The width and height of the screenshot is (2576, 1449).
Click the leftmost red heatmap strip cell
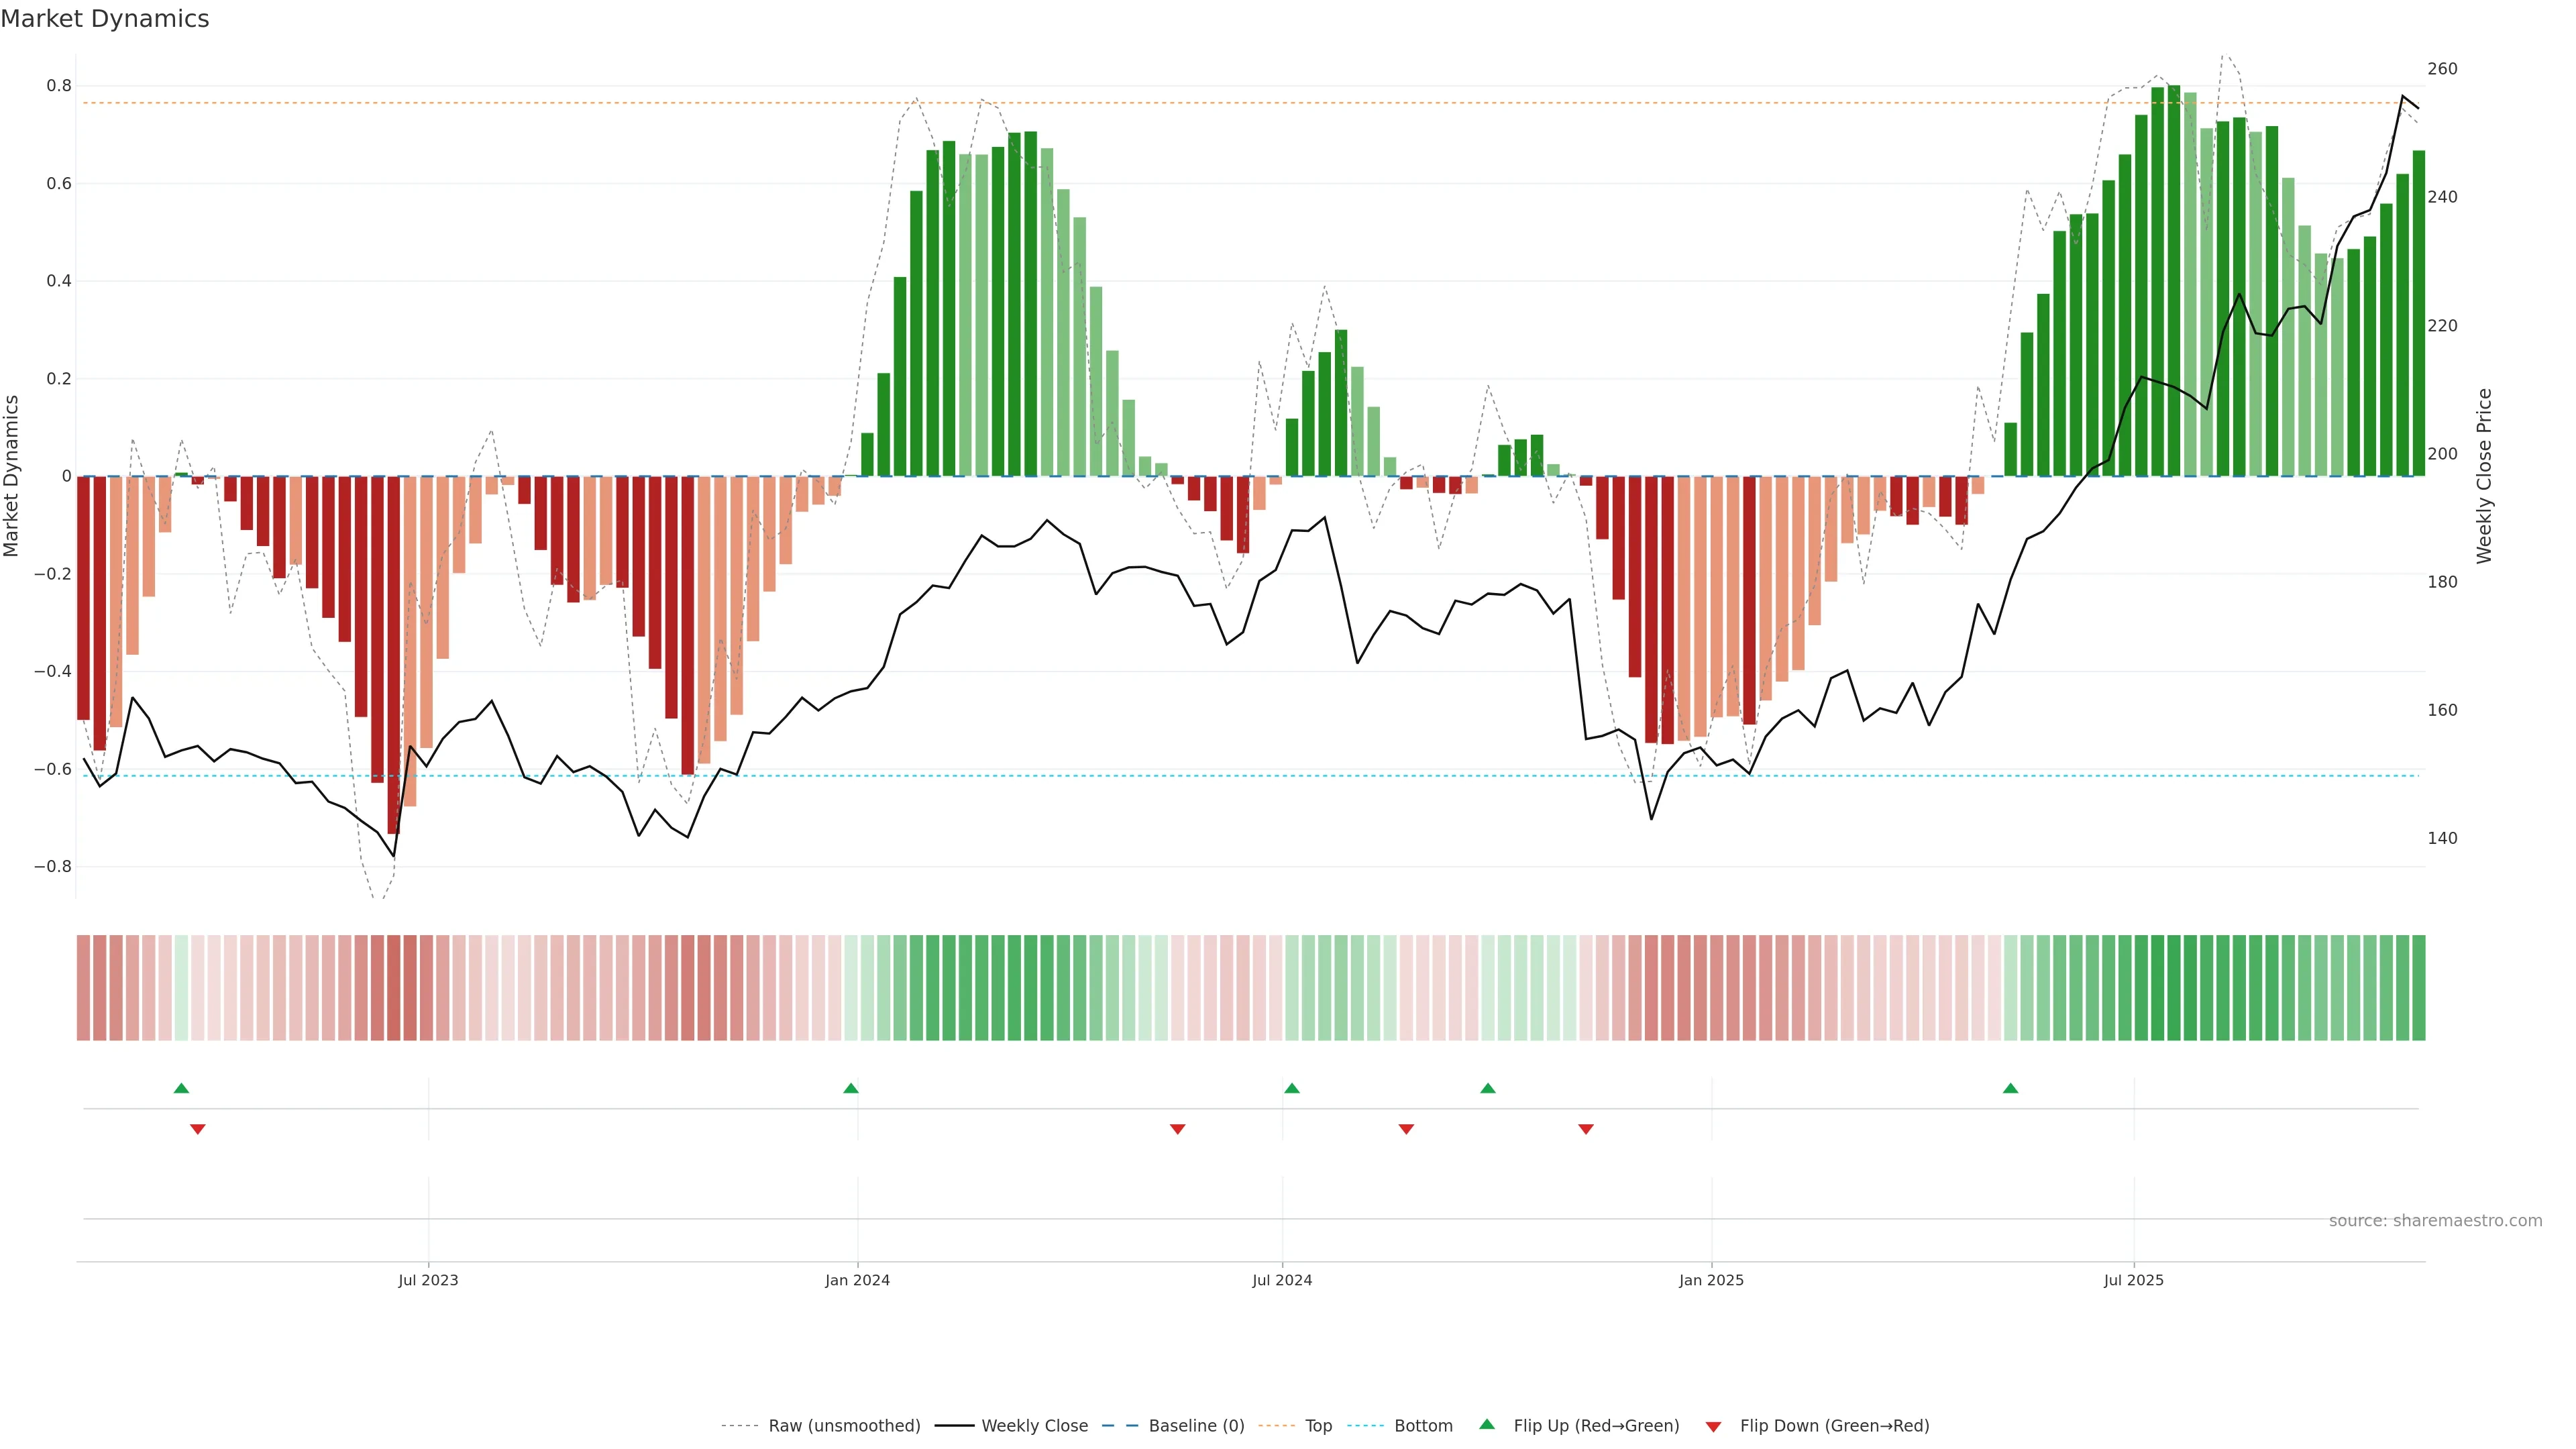[83, 988]
